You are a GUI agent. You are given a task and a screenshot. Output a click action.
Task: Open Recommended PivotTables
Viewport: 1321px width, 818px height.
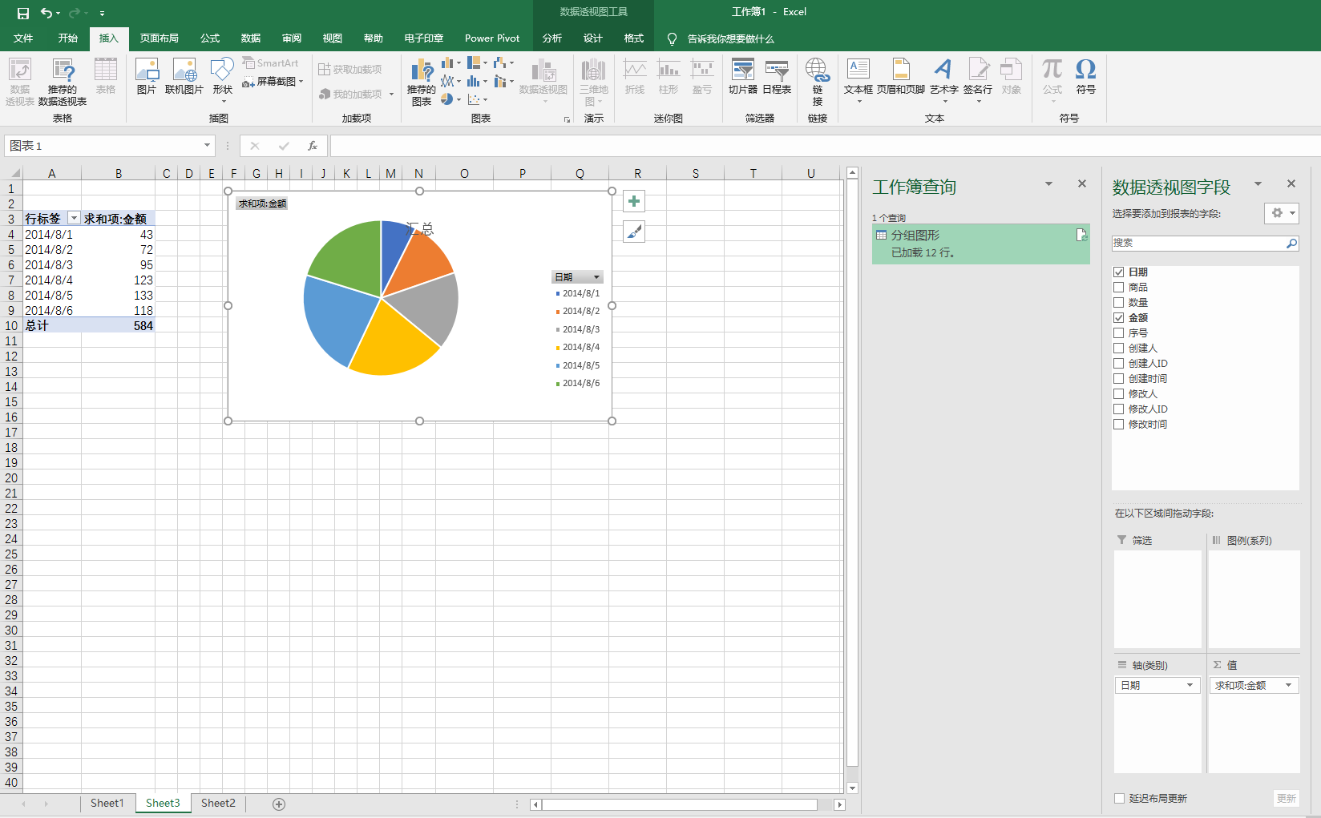coord(63,82)
